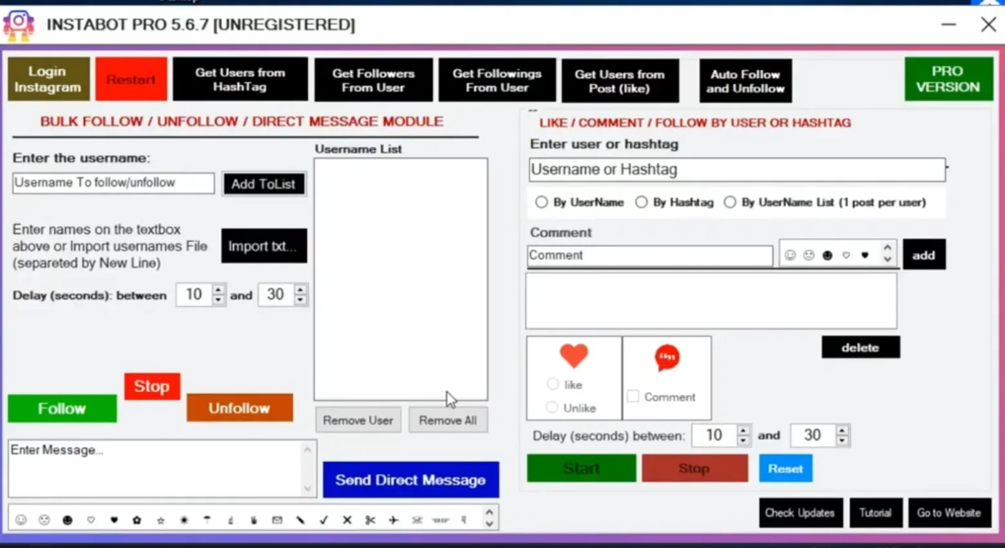Open the Go to Website link button

(x=950, y=513)
